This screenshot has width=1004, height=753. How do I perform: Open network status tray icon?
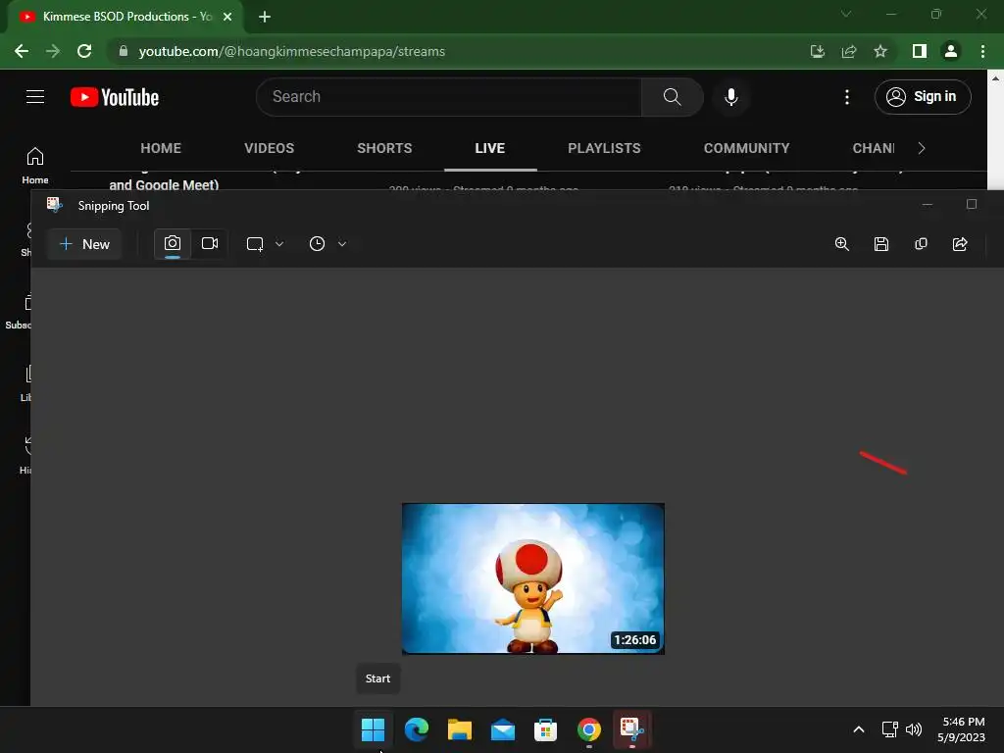coord(889,729)
